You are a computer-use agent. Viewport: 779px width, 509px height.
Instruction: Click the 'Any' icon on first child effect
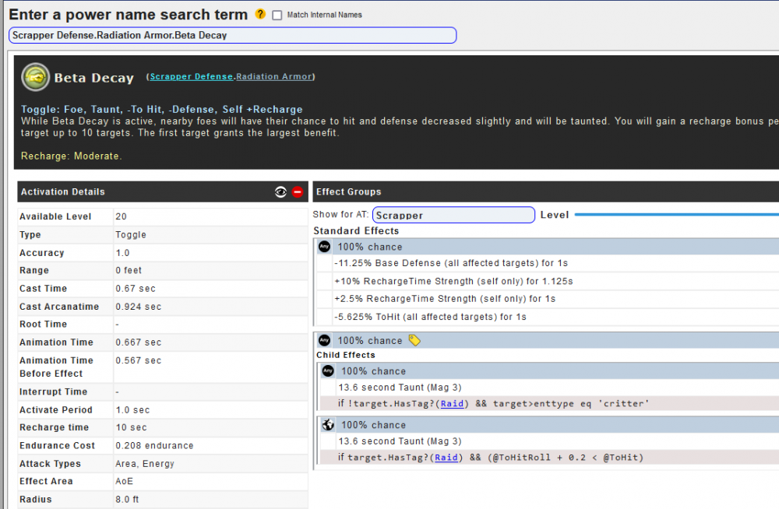(x=328, y=371)
